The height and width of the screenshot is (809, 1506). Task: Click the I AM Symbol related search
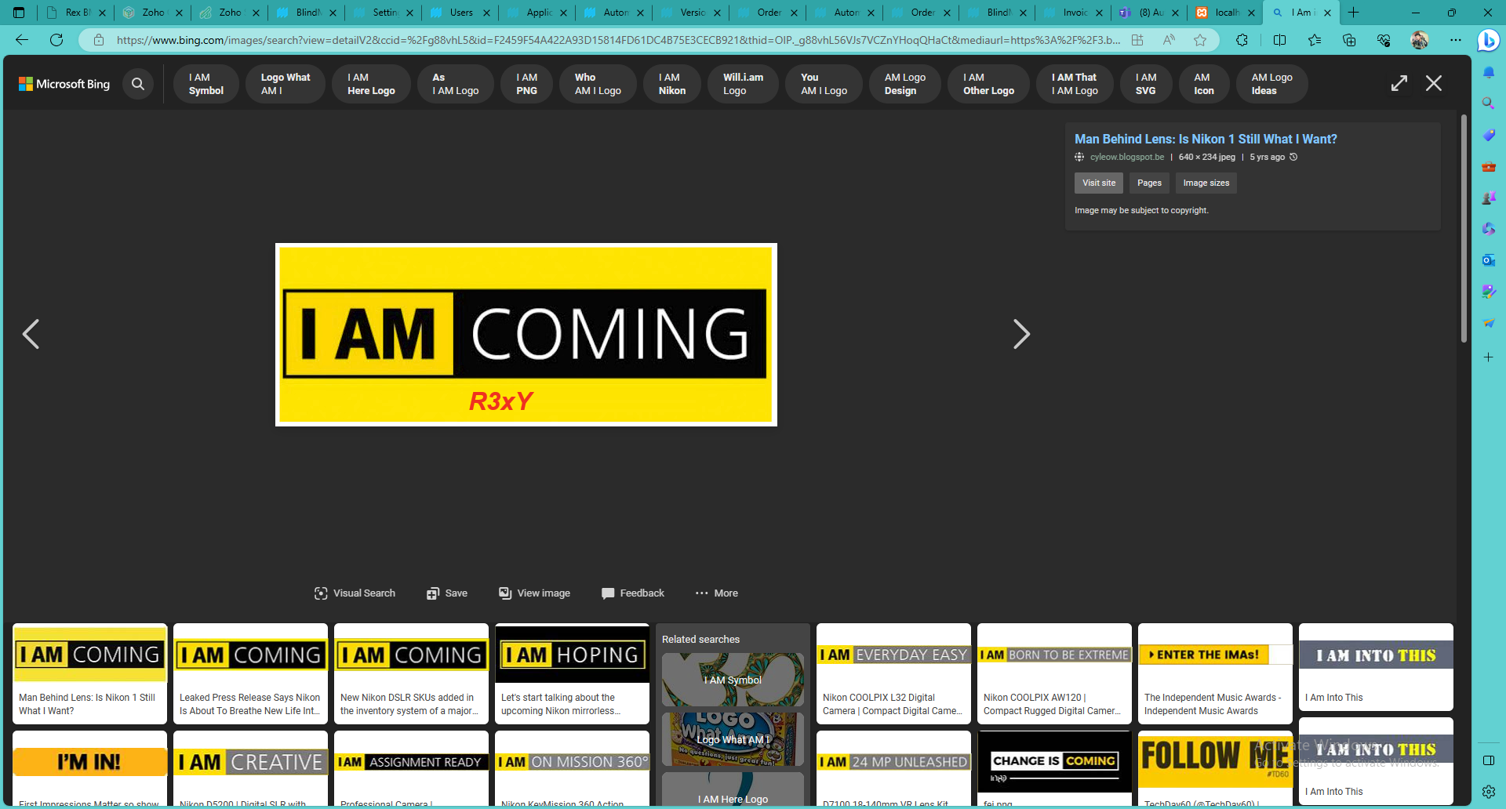733,680
